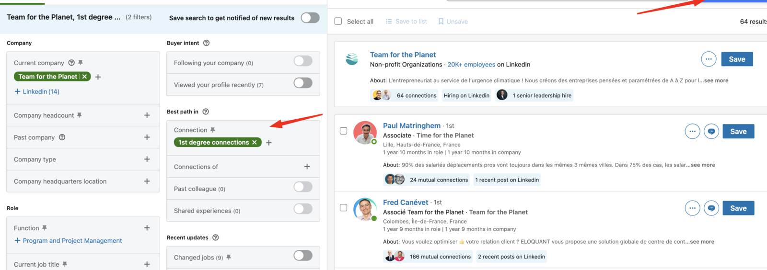Click the Hiring on Linkedin badge
This screenshot has height=270, width=767.
(x=466, y=95)
